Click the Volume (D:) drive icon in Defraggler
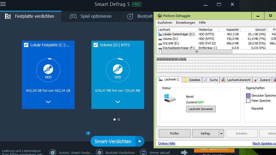Screen dimensions: 276x155 [160, 39]
